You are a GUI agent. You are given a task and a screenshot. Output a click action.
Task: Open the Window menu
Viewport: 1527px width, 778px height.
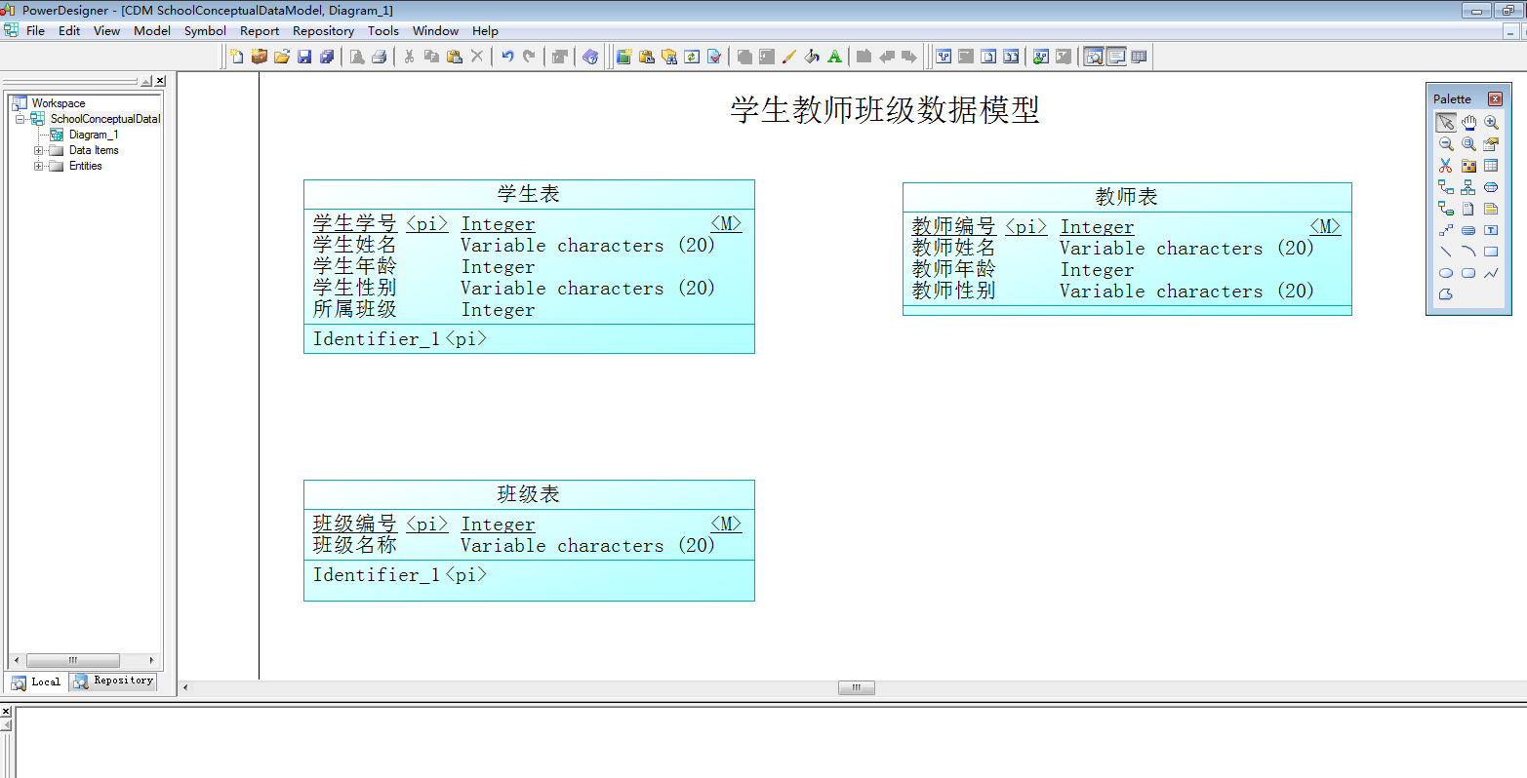point(435,31)
